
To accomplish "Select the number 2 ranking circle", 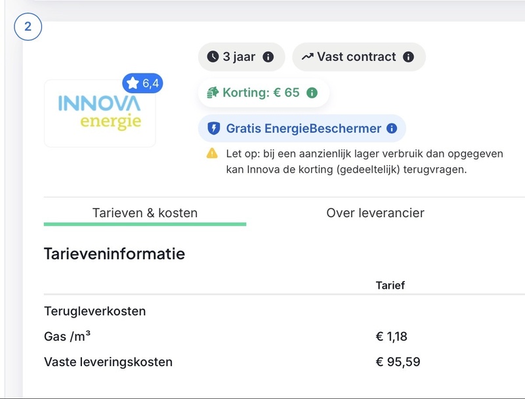I will [x=28, y=27].
